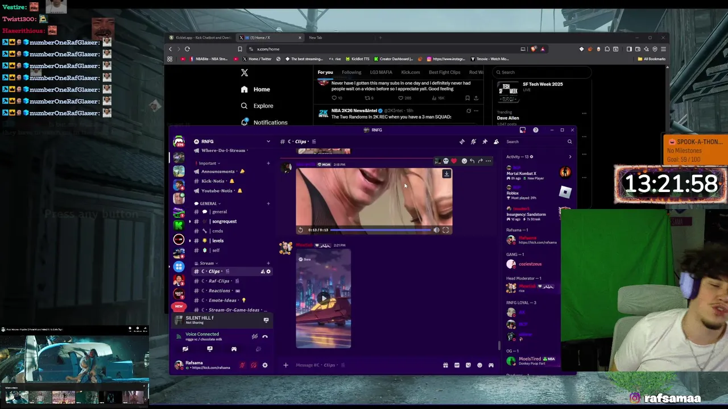The image size is (728, 409).
Task: Click the video progress bar
Action: pyautogui.click(x=380, y=230)
